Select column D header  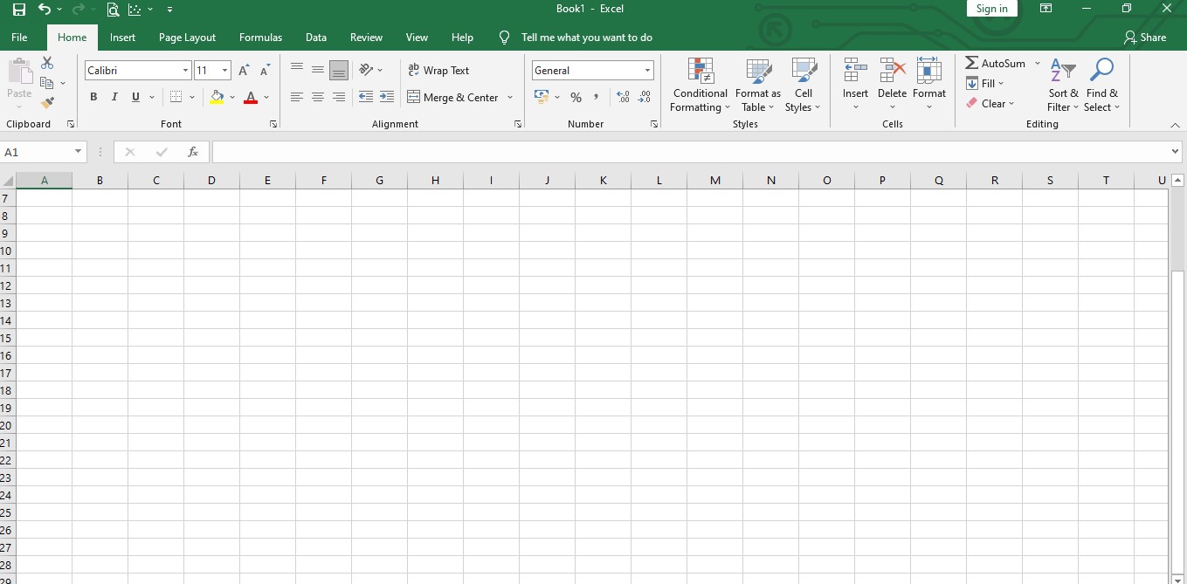211,181
